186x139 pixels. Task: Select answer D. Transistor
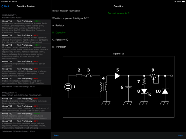59,47
